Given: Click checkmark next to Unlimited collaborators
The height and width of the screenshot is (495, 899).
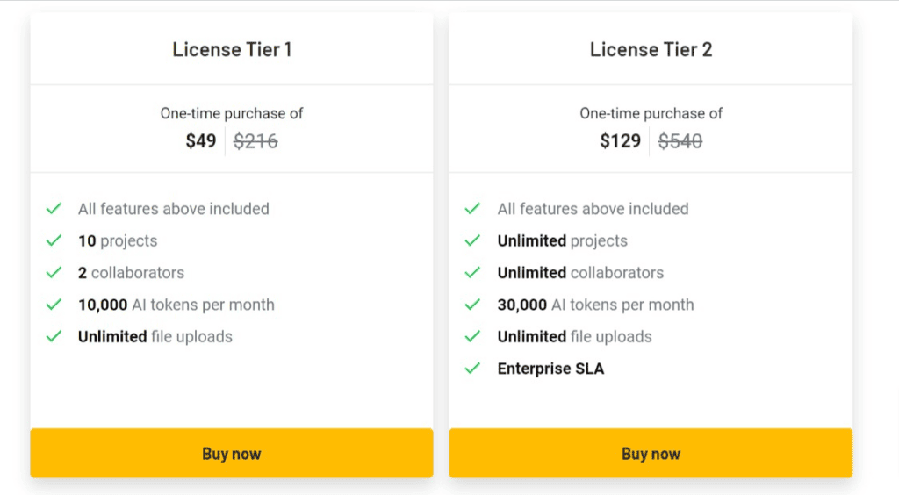Looking at the screenshot, I should click(472, 273).
